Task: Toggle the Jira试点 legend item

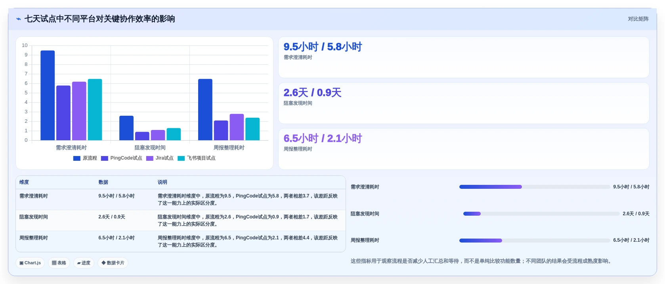Action: 160,158
